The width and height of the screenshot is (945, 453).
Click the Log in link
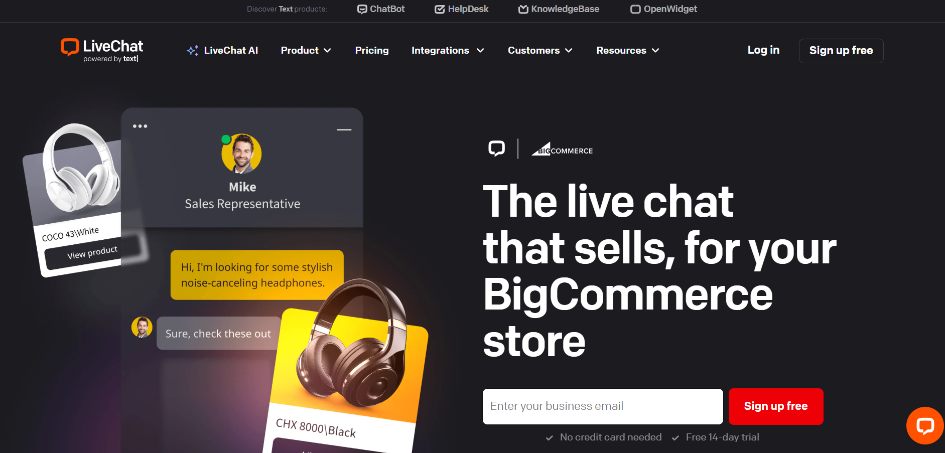point(763,50)
